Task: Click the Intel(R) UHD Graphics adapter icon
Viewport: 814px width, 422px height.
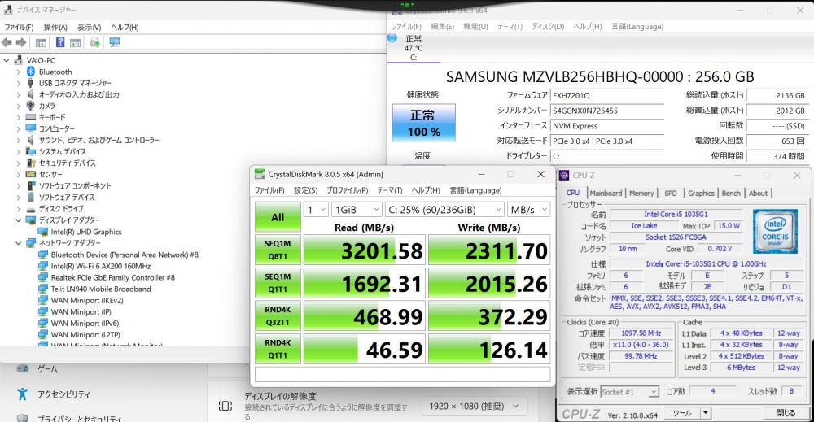Action: 42,232
